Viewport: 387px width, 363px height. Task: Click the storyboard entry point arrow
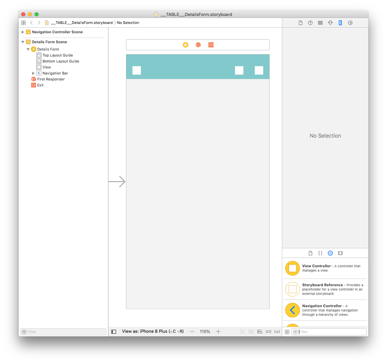click(x=117, y=181)
